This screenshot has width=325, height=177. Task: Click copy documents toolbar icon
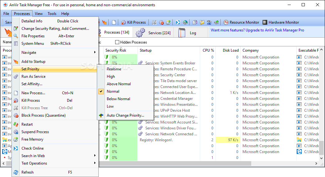(x=195, y=22)
